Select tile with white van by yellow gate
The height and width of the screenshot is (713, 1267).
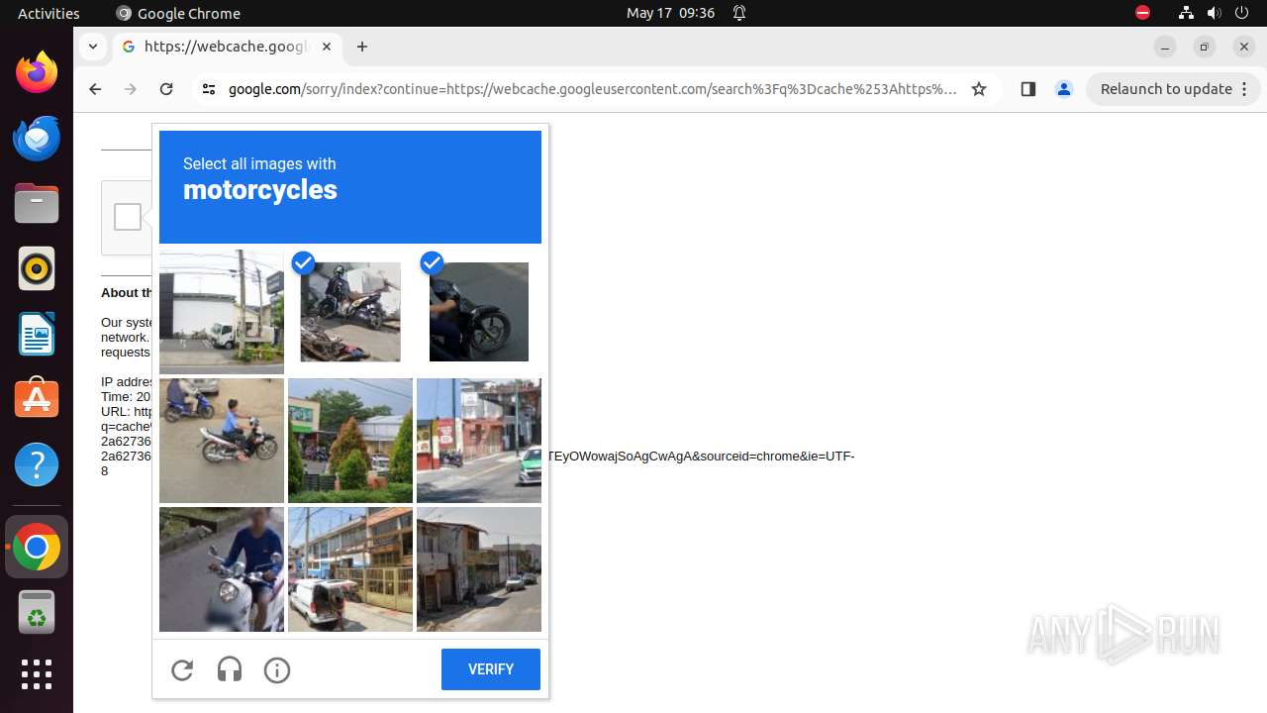pos(350,569)
